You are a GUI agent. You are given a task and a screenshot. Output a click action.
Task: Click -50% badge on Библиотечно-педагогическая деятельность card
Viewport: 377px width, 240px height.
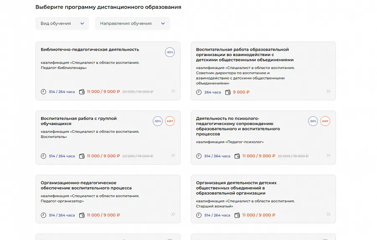coord(170,52)
